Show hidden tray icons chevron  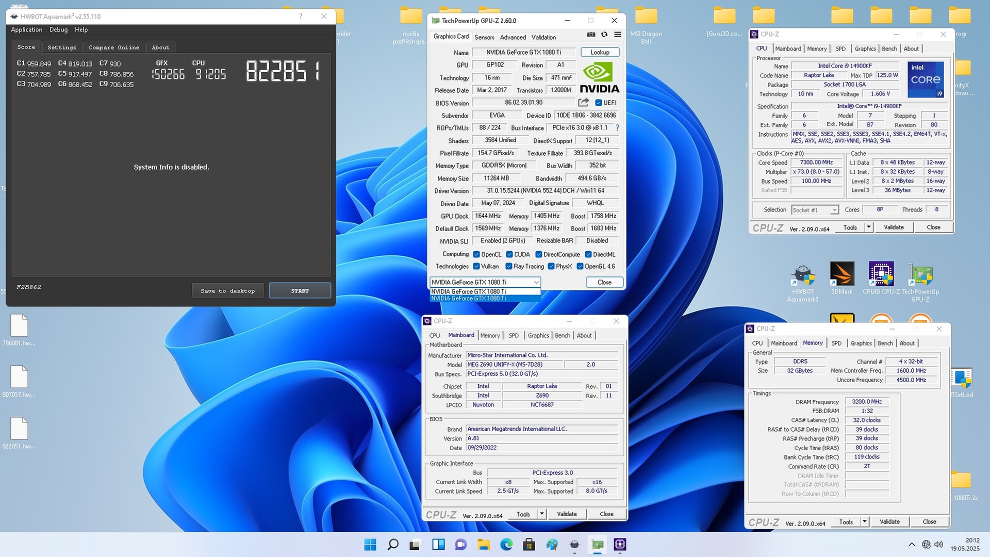tap(912, 544)
